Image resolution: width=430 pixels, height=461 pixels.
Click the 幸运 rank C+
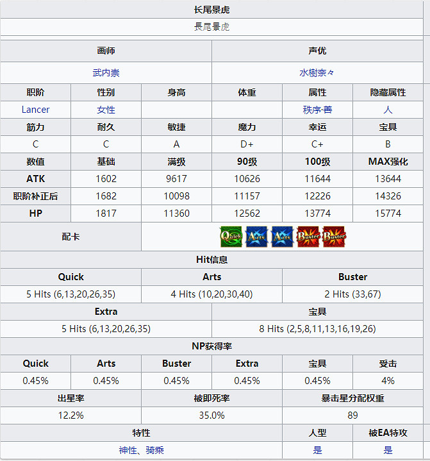(x=317, y=144)
